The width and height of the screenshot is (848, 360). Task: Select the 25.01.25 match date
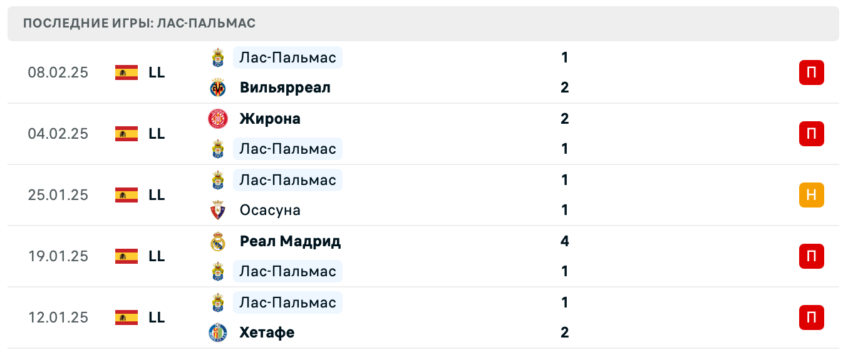pos(58,195)
